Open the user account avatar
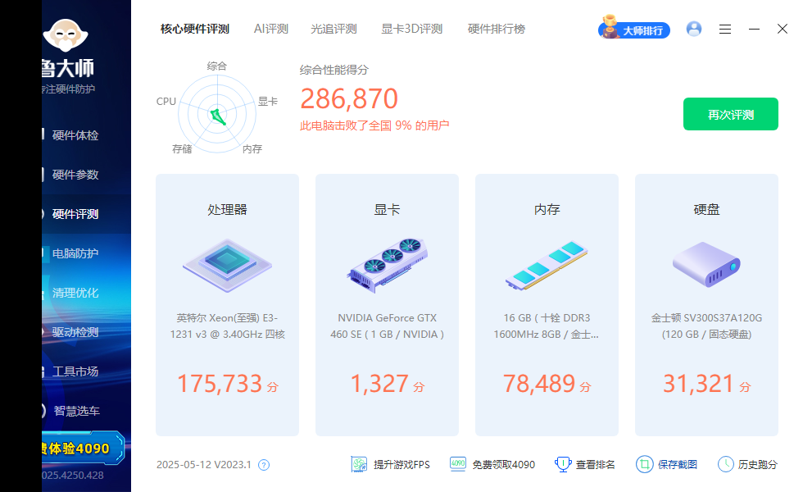Screen dimensions: 803x492 (x=694, y=29)
